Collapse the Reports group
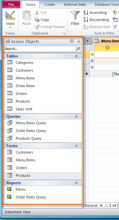Image resolution: width=119 pixels, height=220 pixels. [76, 183]
